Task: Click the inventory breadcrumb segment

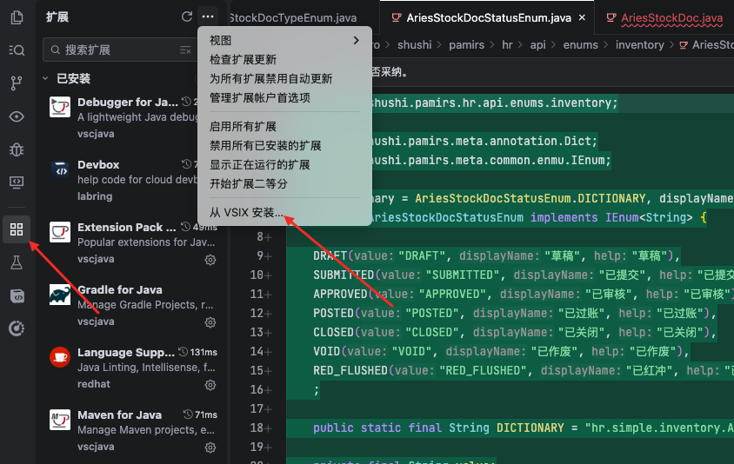Action: point(639,44)
